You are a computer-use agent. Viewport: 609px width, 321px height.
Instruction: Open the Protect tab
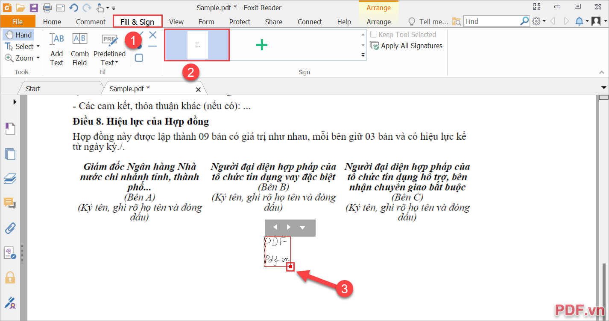[240, 22]
